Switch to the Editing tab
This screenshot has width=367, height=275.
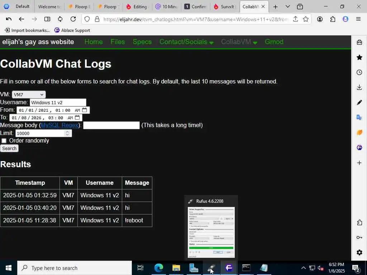pyautogui.click(x=137, y=6)
